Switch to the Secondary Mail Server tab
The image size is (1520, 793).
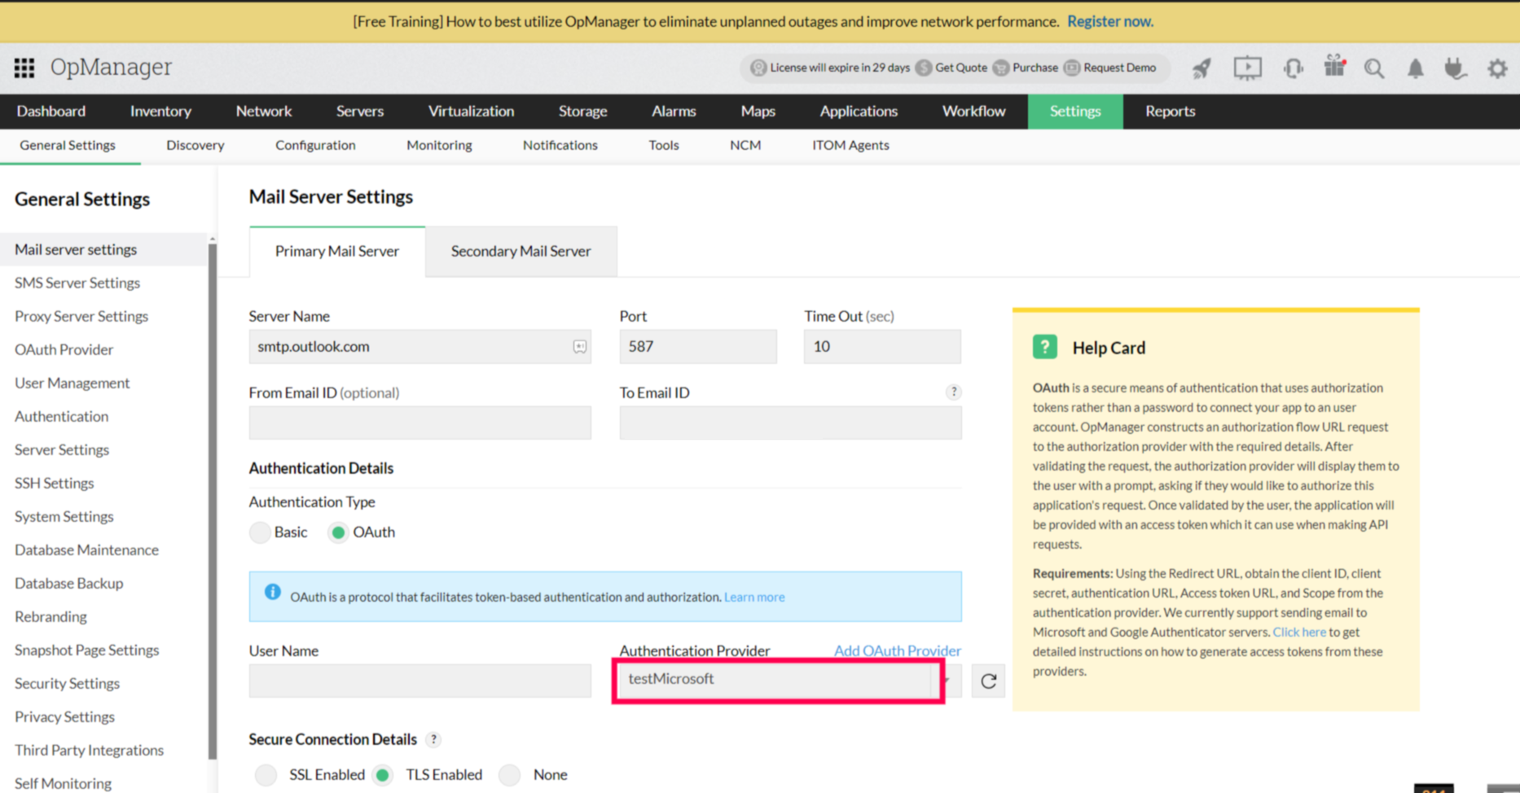pos(521,252)
